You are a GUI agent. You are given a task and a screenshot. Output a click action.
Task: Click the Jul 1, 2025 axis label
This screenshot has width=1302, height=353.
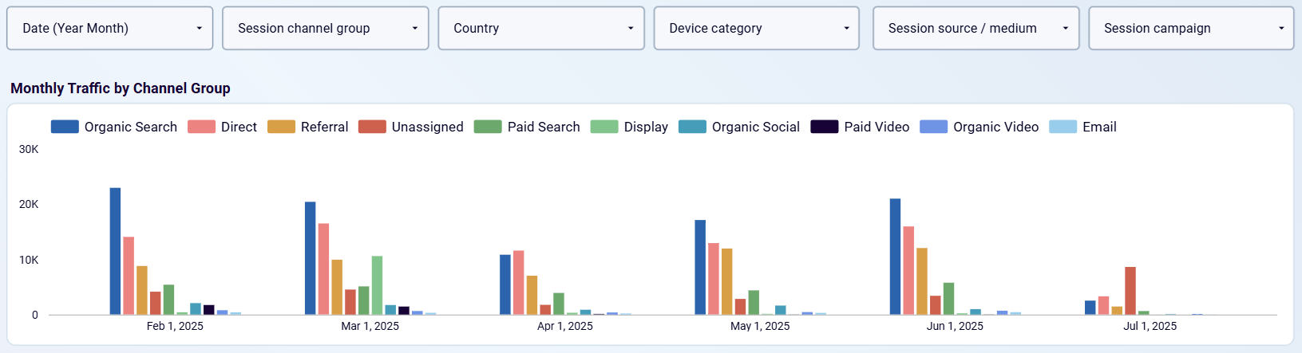(1150, 326)
